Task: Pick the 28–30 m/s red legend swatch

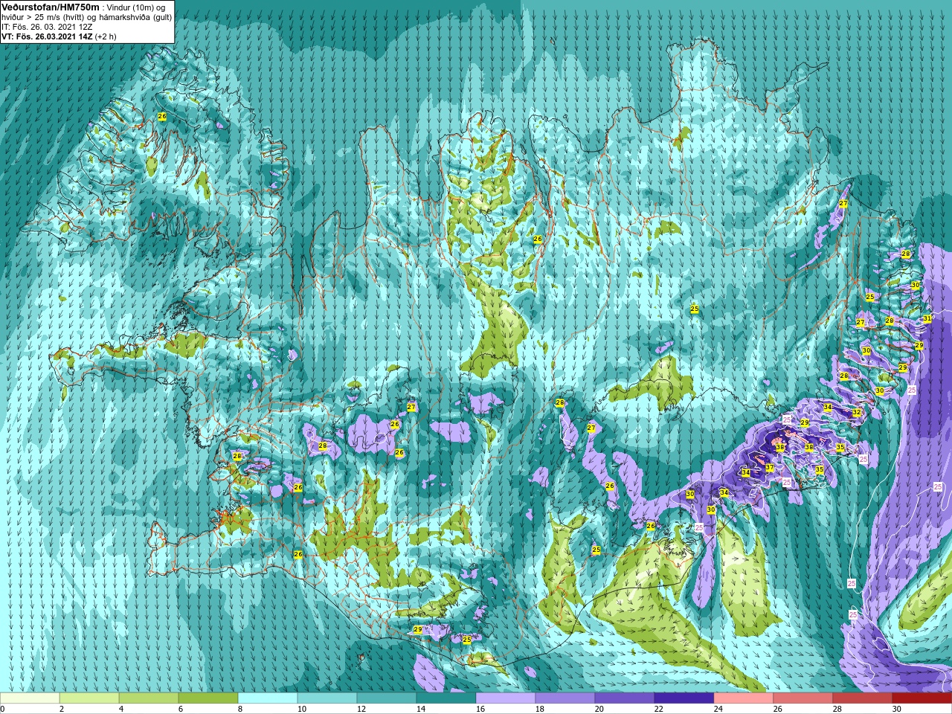Action: click(863, 698)
